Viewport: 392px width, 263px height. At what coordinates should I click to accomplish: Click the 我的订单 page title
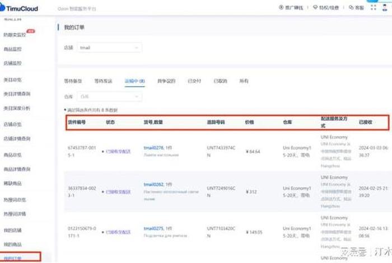tap(74, 27)
